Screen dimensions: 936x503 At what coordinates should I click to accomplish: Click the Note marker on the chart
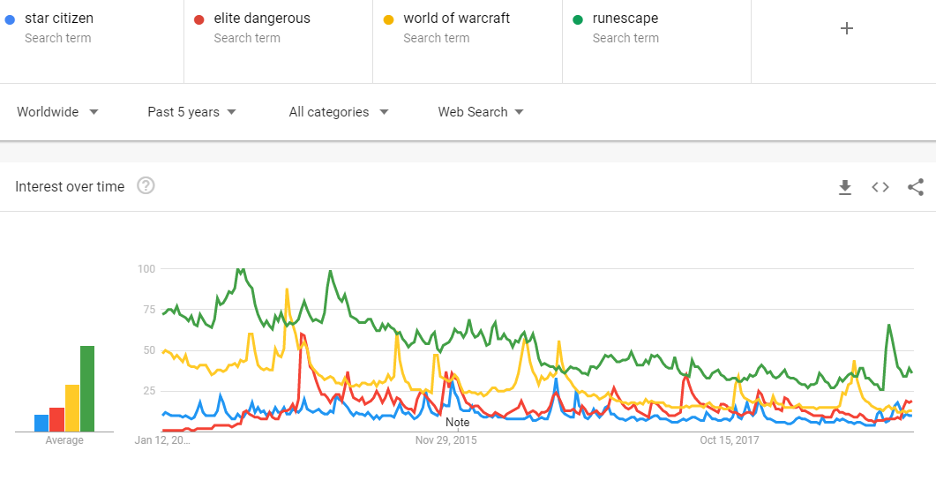457,423
